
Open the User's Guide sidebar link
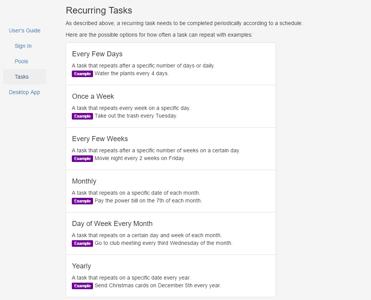pyautogui.click(x=25, y=30)
